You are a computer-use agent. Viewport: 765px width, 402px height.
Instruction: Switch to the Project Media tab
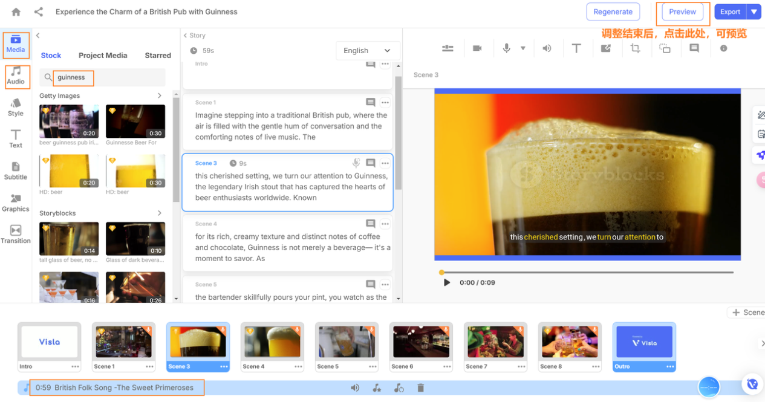[x=103, y=56]
